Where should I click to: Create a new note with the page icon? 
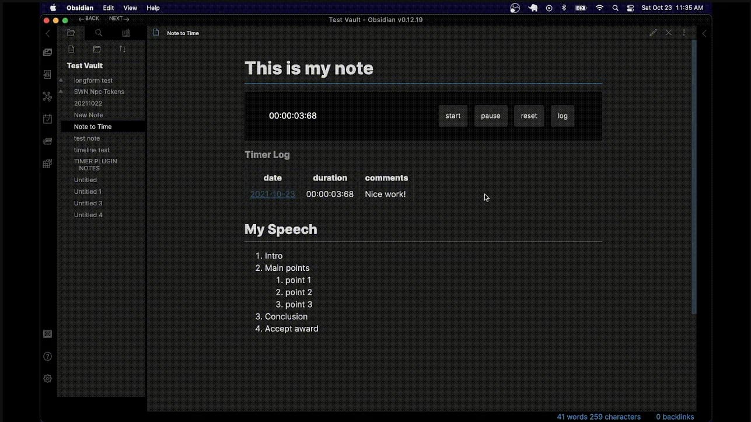pos(71,50)
